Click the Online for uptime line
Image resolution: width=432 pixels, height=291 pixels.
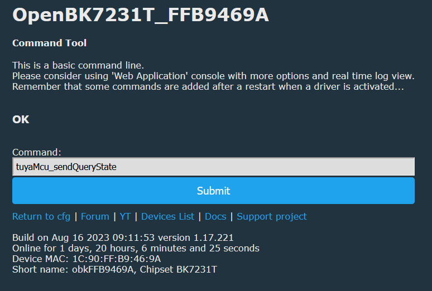pos(136,248)
